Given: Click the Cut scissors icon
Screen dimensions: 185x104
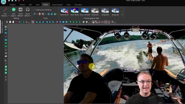Looking at the screenshot, I should coord(7,22).
